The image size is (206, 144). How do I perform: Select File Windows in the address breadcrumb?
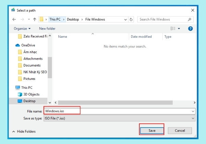click(95, 20)
